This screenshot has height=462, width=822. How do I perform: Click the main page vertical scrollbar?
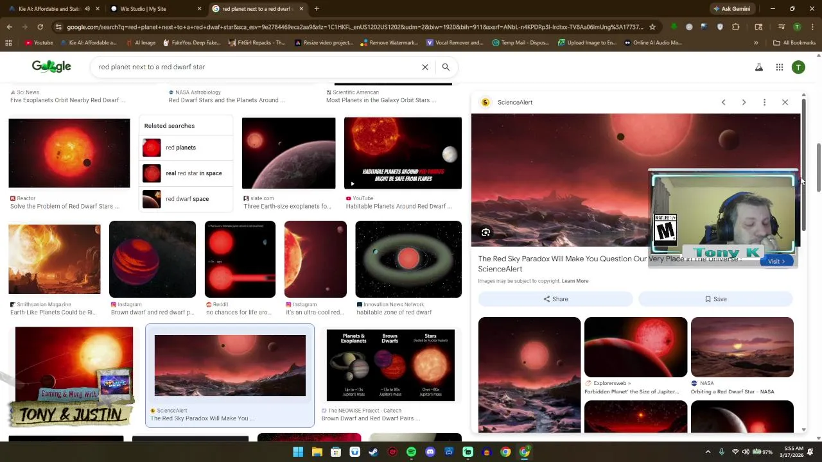point(818,167)
